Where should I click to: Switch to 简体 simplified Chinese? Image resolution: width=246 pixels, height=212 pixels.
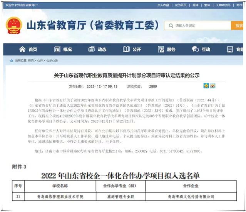click(196, 5)
